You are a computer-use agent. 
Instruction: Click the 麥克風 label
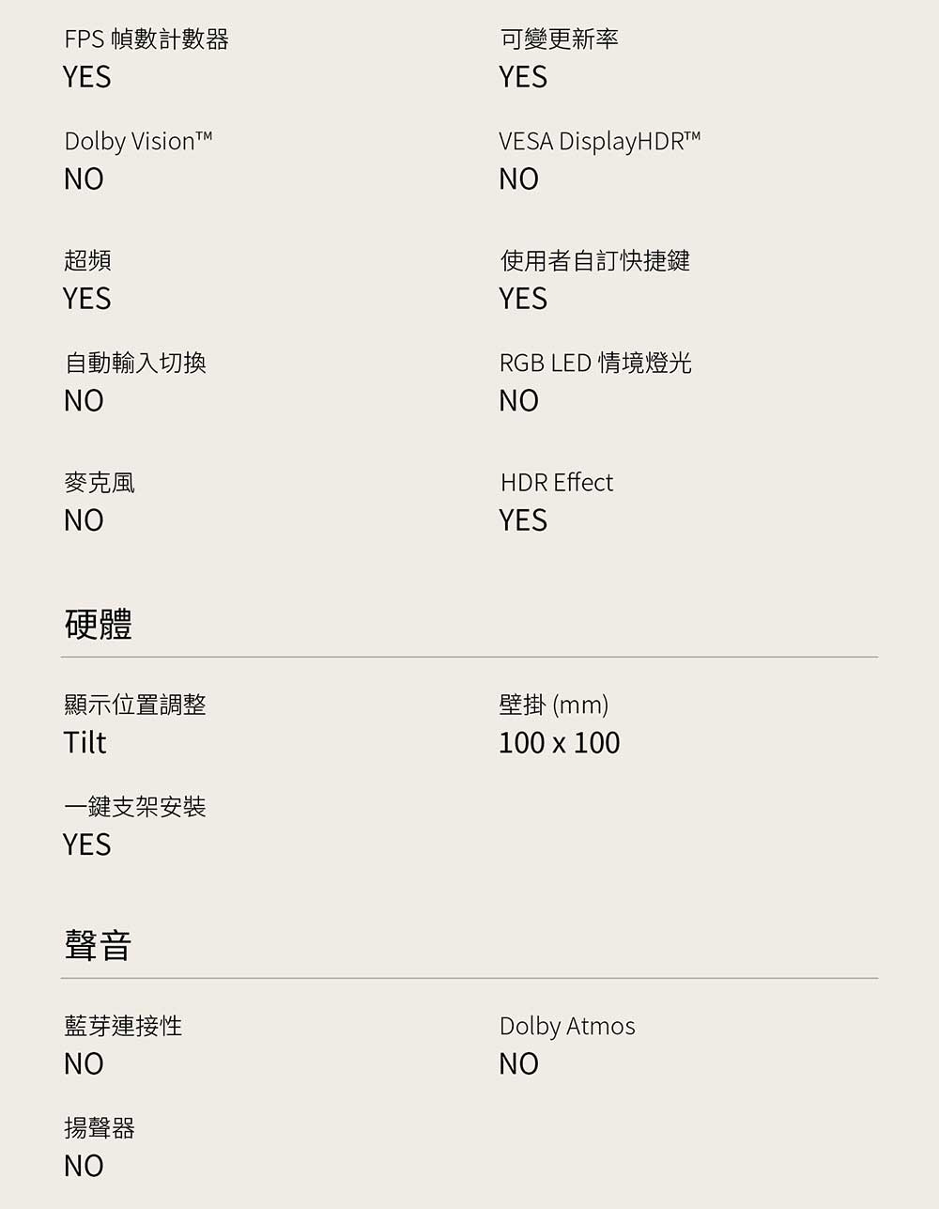coord(100,483)
